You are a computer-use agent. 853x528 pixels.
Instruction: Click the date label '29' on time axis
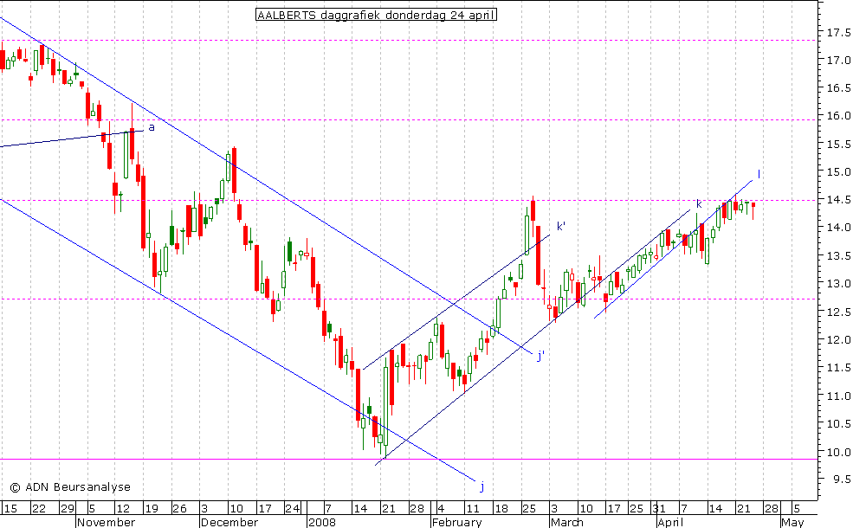[x=67, y=508]
